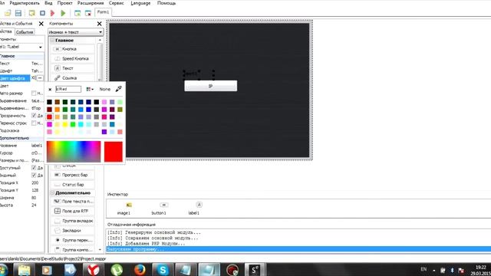Switch to the Form1 tab
This screenshot has width=491, height=276.
click(103, 12)
